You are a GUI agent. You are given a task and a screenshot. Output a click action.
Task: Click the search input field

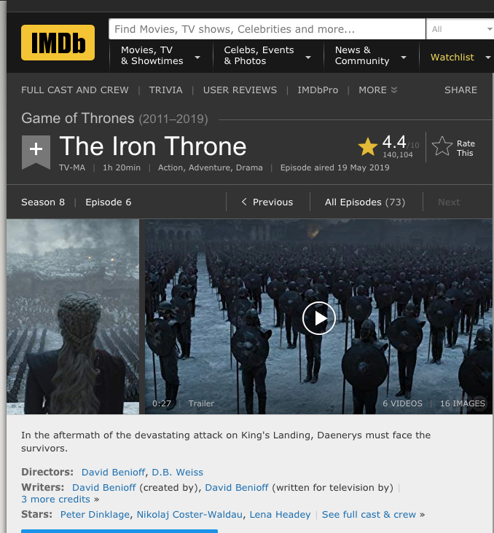(x=267, y=29)
